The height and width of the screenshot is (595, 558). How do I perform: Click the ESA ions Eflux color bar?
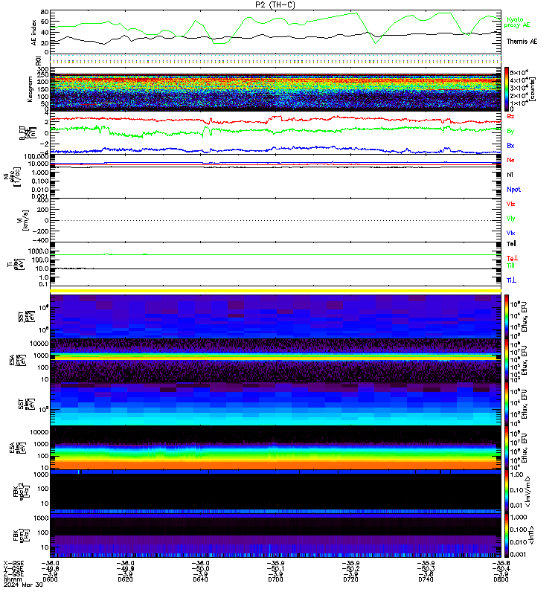point(507,361)
